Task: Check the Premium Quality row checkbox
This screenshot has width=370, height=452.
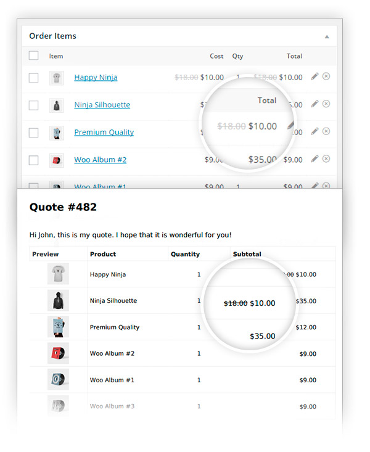Action: point(33,133)
